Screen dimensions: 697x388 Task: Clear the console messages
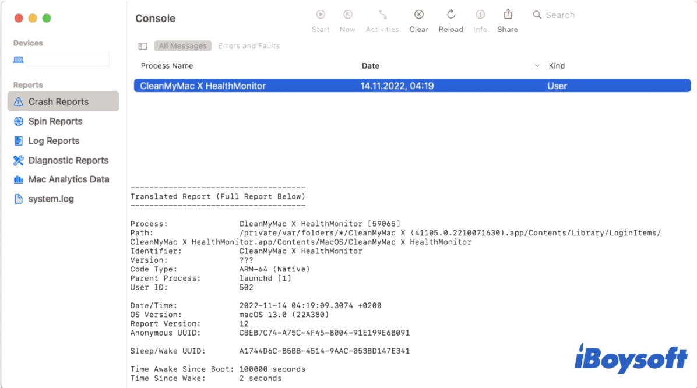[419, 15]
